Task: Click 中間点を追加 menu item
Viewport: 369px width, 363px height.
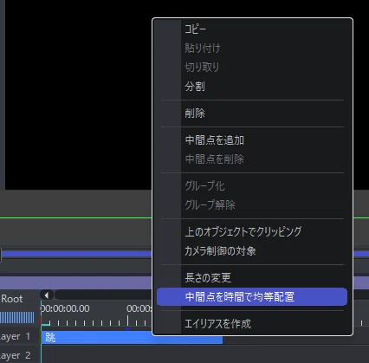Action: point(252,140)
